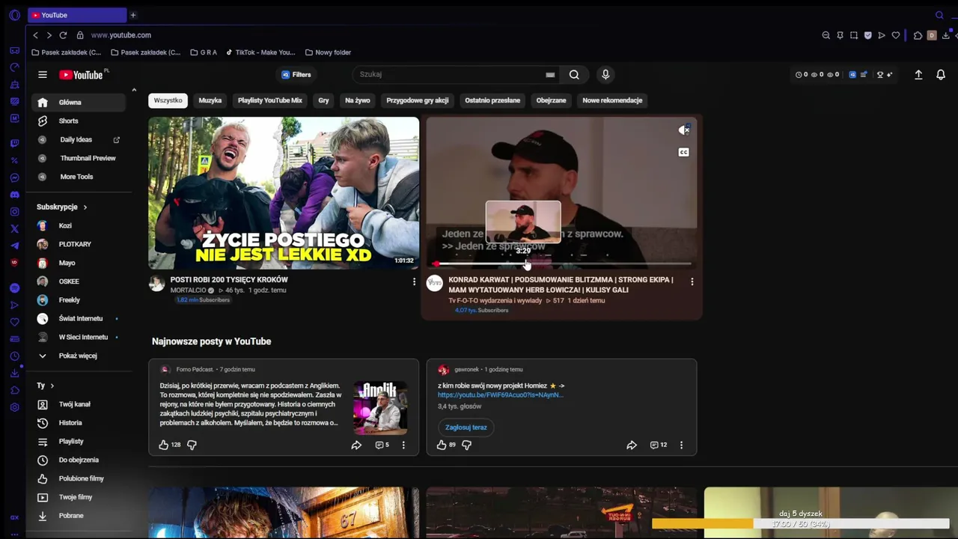Open more options on gawronek post
This screenshot has height=539, width=958.
(x=681, y=445)
